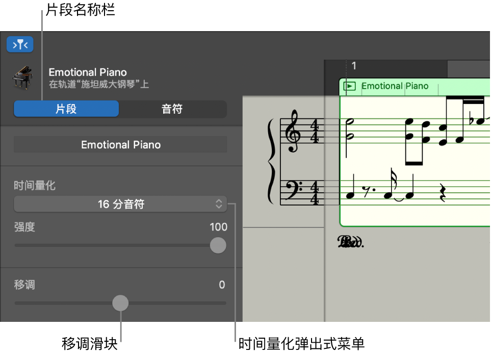Image resolution: width=491 pixels, height=354 pixels.
Task: Click the sustain pedal marking below staff
Action: tap(351, 242)
